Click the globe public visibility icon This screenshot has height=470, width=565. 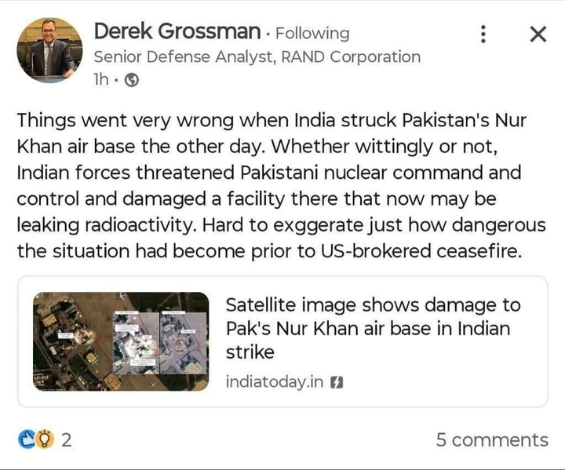click(132, 80)
